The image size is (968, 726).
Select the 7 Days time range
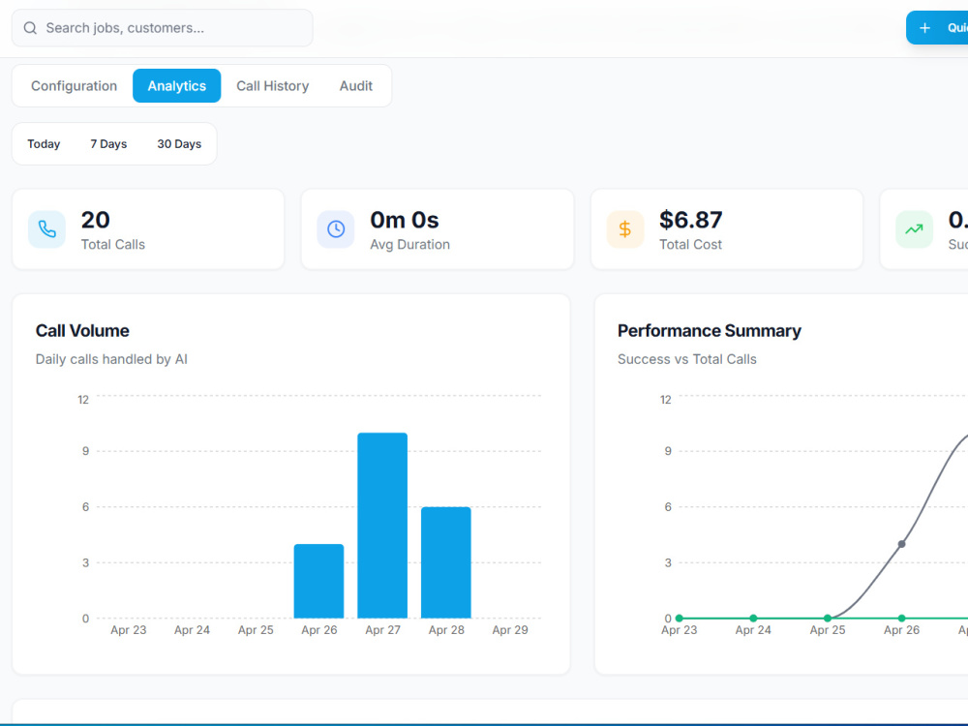tap(108, 144)
